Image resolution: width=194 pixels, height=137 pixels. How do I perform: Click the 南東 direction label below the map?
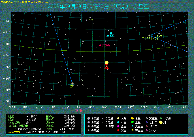coord(79,111)
